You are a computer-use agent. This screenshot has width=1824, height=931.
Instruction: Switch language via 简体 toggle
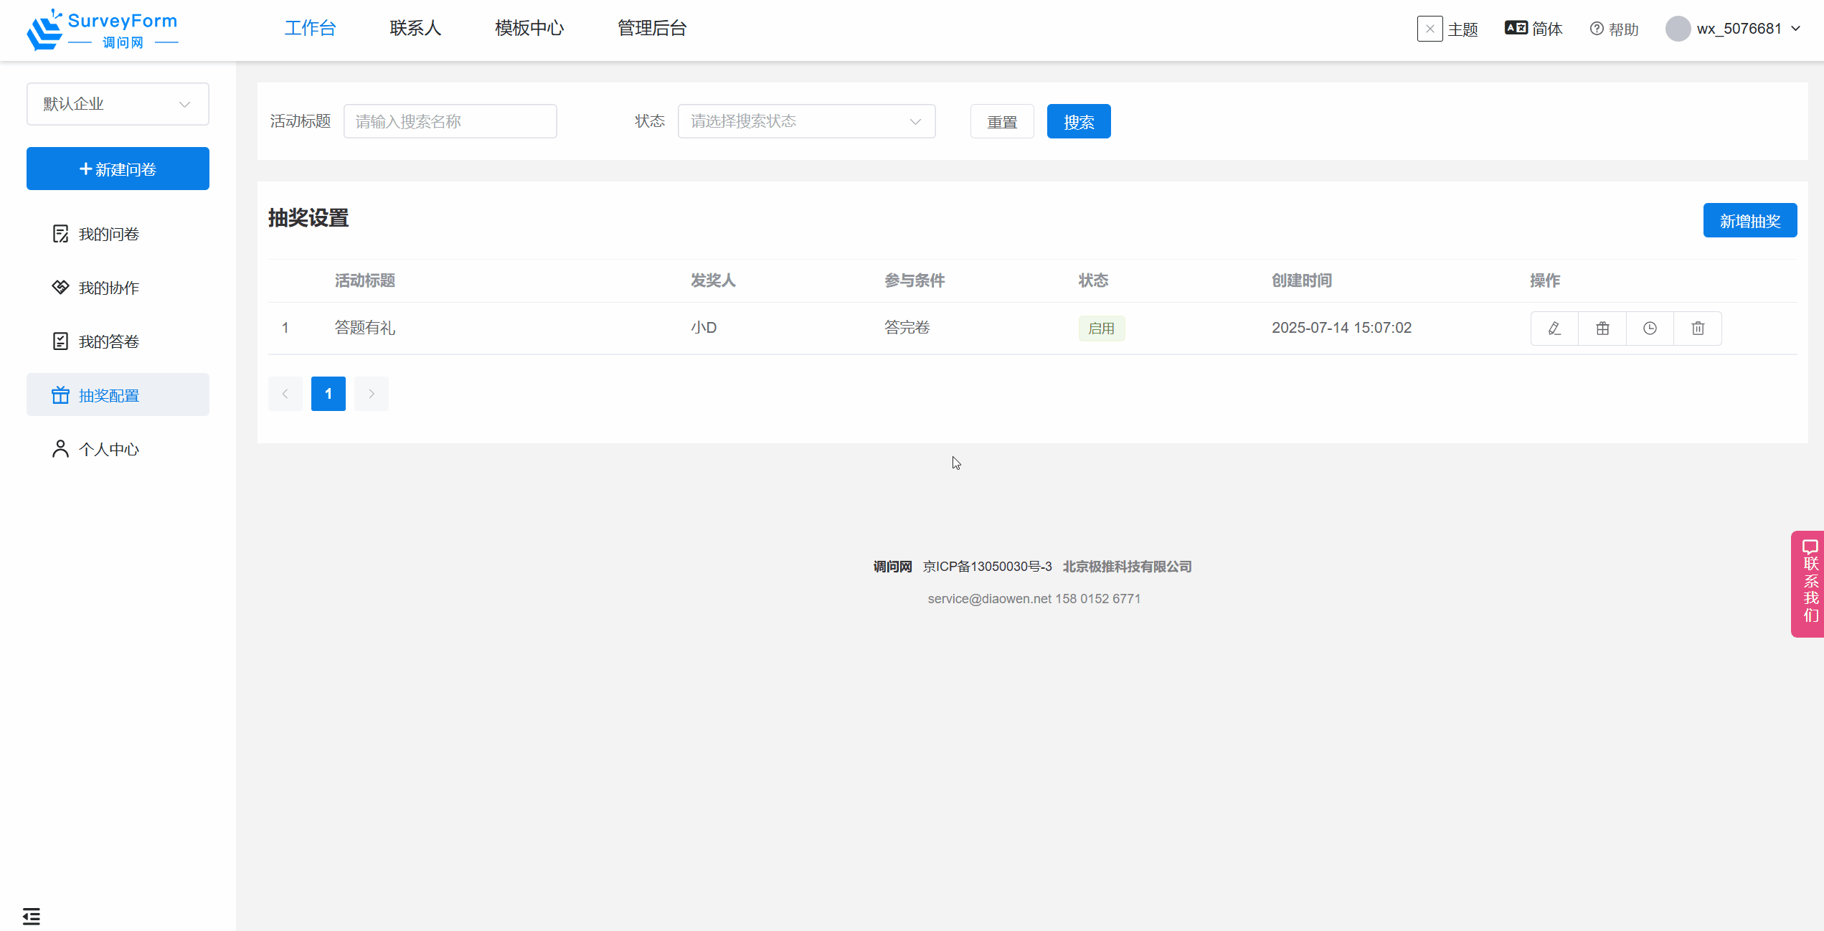point(1534,29)
